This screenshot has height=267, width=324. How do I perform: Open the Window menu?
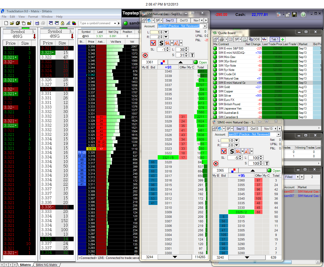tap(47, 17)
